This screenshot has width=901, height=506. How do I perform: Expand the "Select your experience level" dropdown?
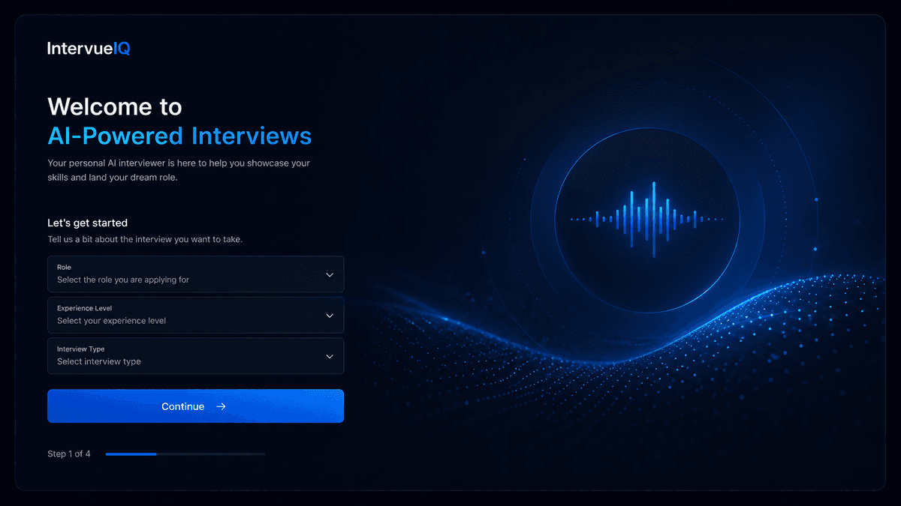pyautogui.click(x=112, y=321)
